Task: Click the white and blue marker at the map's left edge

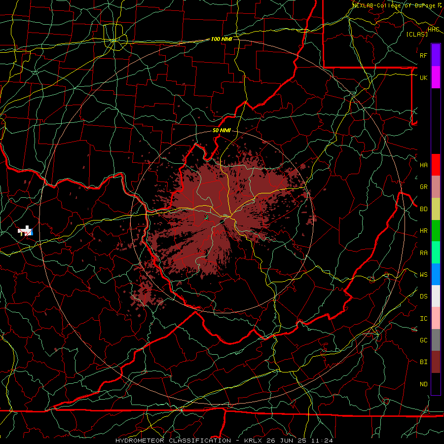Action: (x=26, y=231)
